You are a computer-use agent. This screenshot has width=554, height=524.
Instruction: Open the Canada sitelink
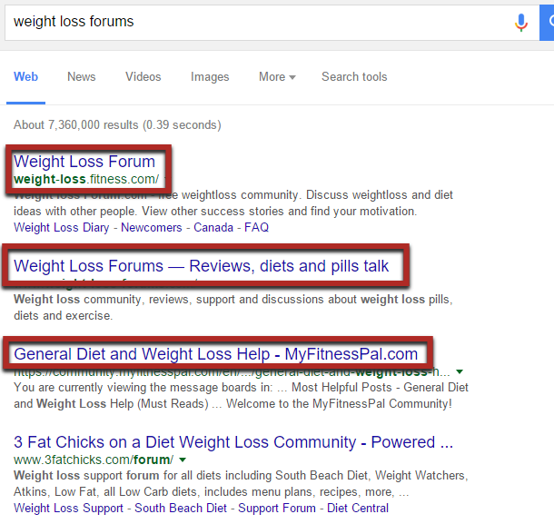[213, 227]
